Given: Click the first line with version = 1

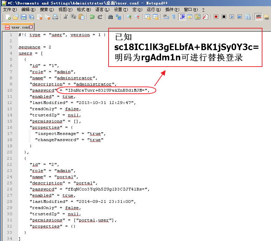Looking at the screenshot, I should [62, 35].
